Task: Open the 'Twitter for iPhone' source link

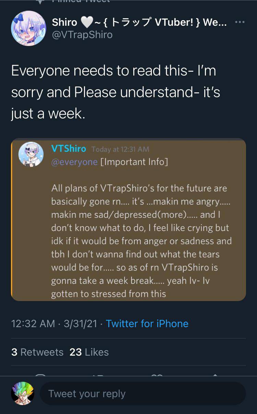Action: [x=147, y=324]
